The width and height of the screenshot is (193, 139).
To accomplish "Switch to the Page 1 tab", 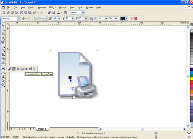I will tap(42, 129).
